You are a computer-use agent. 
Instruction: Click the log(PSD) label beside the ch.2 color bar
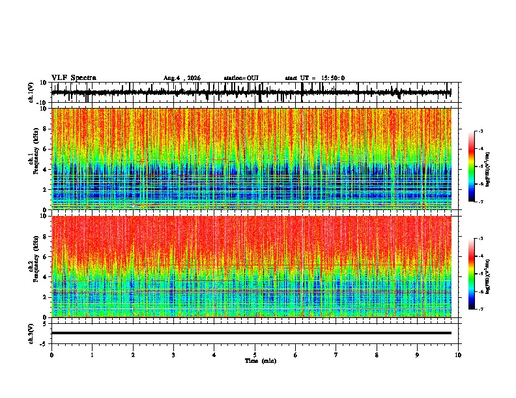[x=487, y=276]
